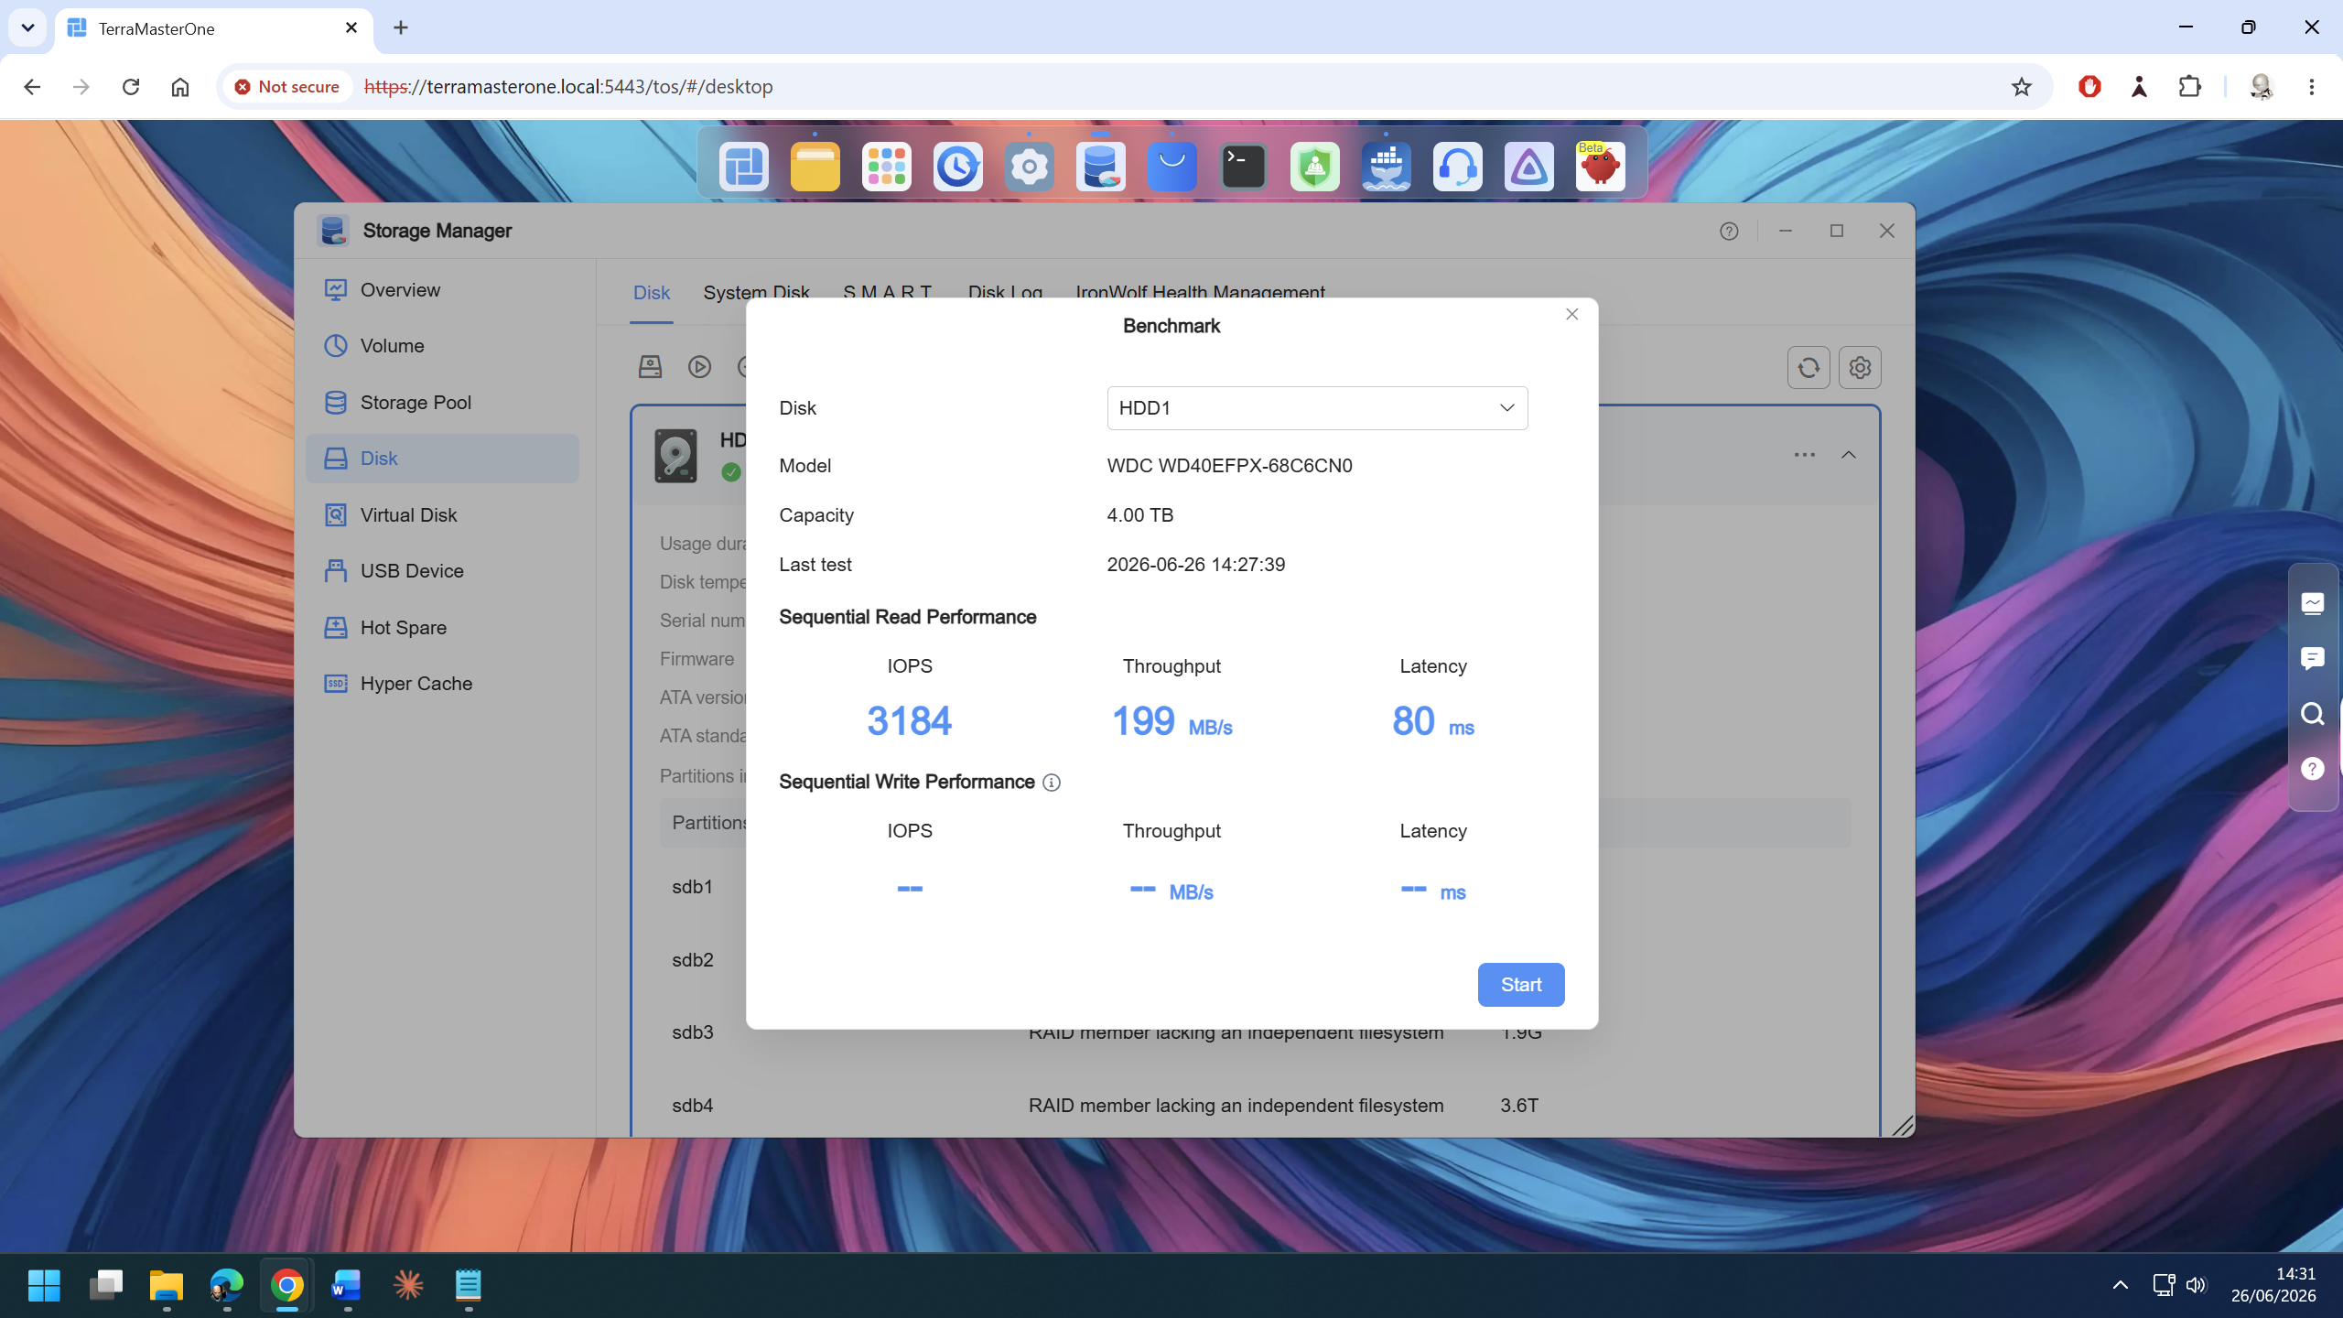
Task: Go to the browser home page
Action: (180, 87)
